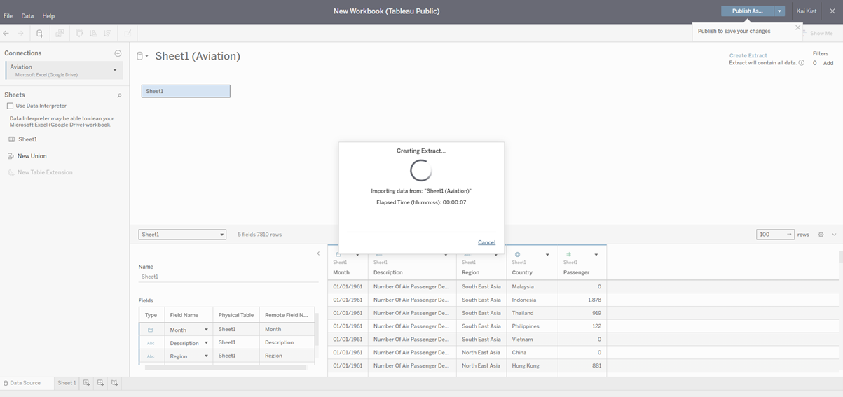The image size is (843, 397).
Task: Add a new dashboard from bottom tabs
Action: coord(101,383)
